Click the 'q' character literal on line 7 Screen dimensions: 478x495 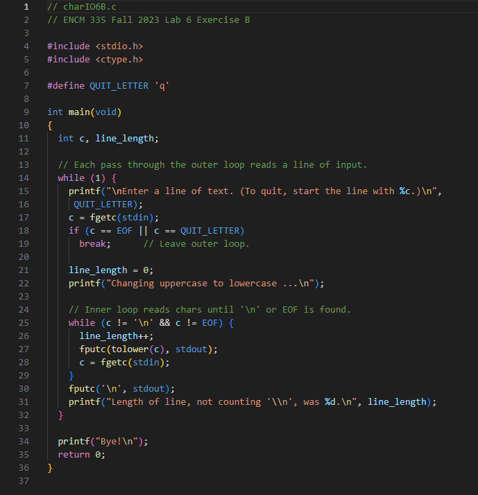pyautogui.click(x=162, y=86)
